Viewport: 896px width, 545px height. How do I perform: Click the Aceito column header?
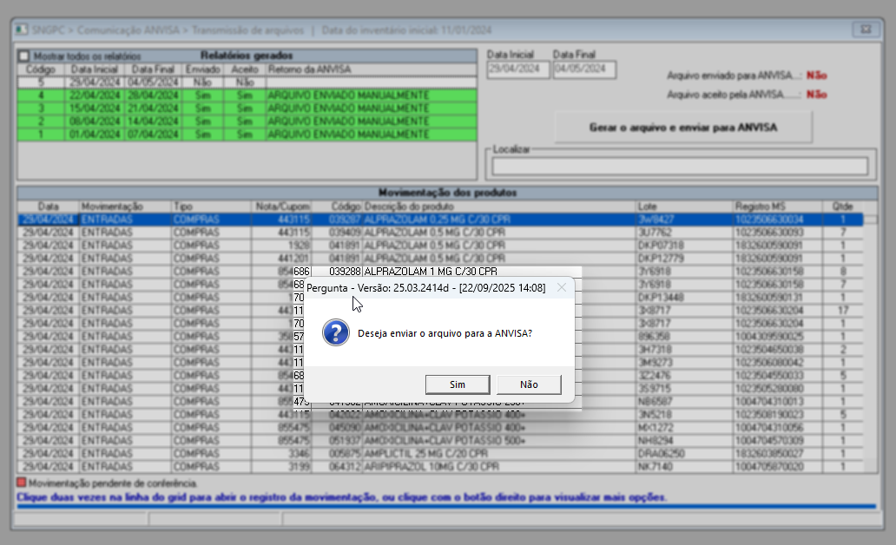245,69
